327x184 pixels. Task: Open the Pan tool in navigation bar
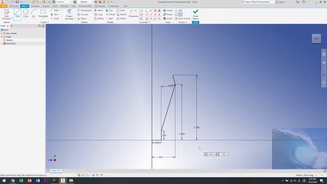(x=324, y=62)
